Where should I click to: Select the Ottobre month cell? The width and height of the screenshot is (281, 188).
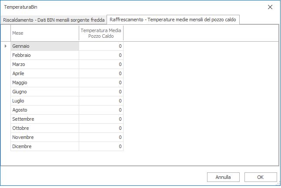[44, 128]
